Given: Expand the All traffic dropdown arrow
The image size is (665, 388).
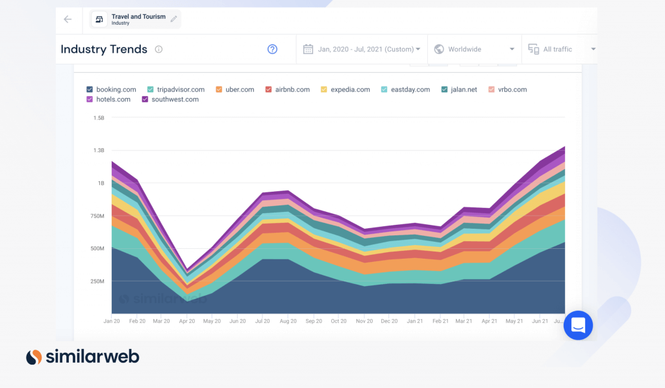Looking at the screenshot, I should (x=594, y=49).
